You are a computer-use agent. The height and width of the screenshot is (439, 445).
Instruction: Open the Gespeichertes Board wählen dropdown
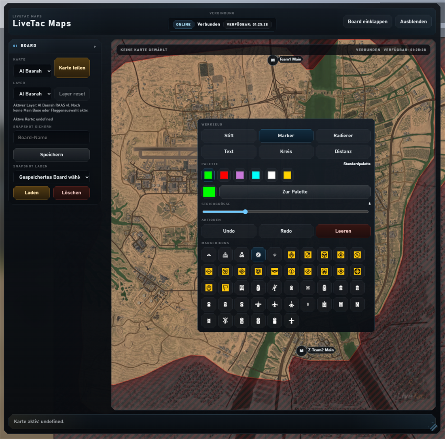[51, 177]
